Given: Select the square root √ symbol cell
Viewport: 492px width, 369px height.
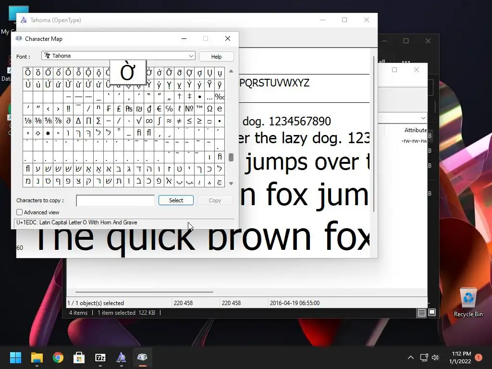Looking at the screenshot, I should pyautogui.click(x=139, y=121).
